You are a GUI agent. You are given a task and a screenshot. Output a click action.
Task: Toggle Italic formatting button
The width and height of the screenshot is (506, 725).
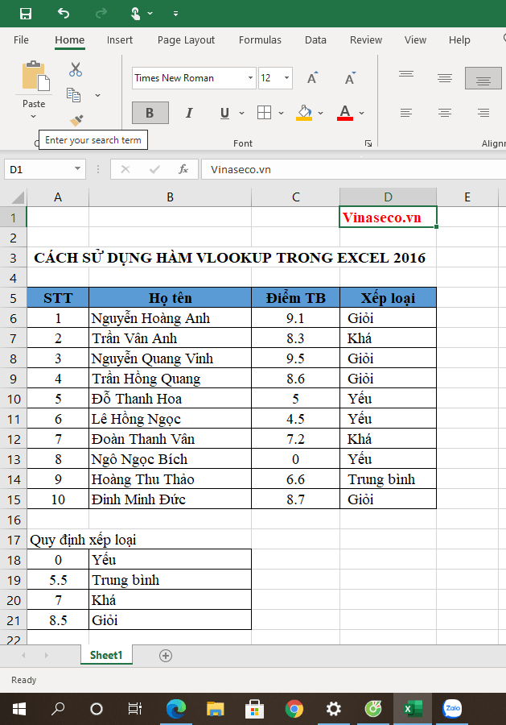(189, 113)
